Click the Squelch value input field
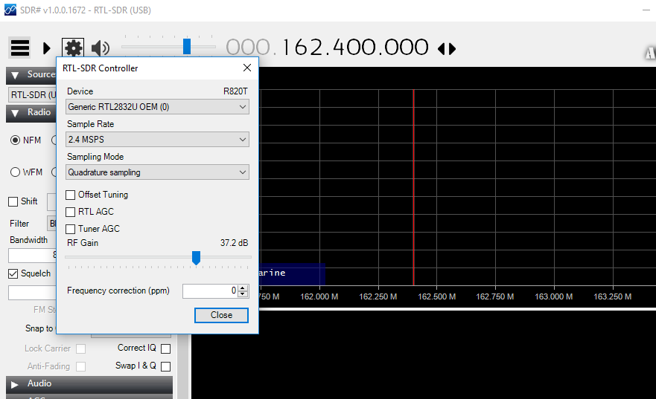The height and width of the screenshot is (399, 656). 32,293
